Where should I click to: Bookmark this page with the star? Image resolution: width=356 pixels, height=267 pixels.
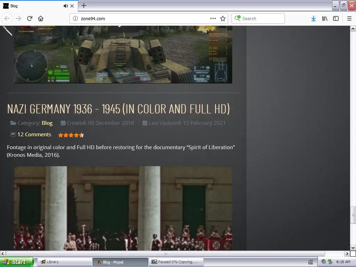(x=223, y=18)
